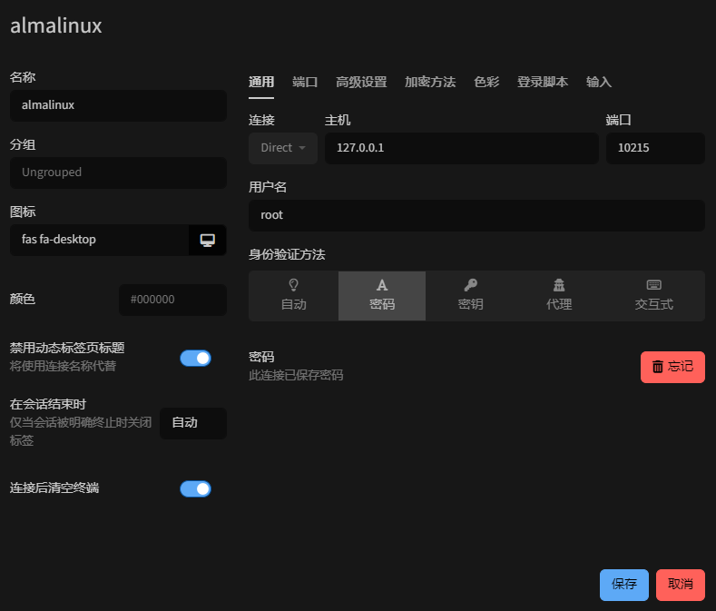Click the 主机 127.0.0.1 host field
Viewport: 716px width, 611px height.
(x=462, y=148)
